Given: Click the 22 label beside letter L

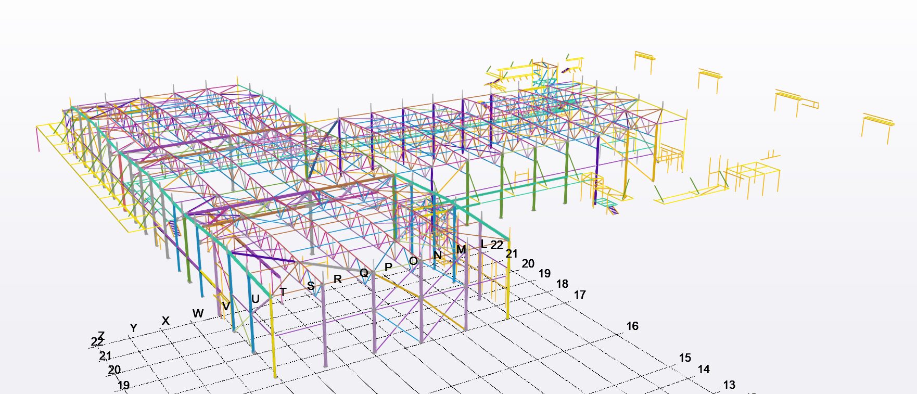Looking at the screenshot, I should (497, 244).
